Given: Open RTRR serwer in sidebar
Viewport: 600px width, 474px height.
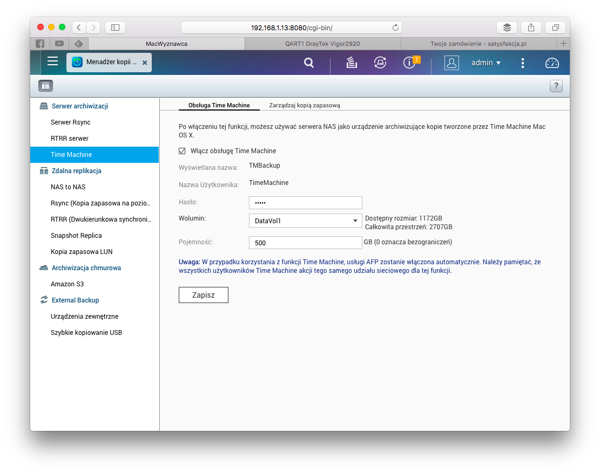Looking at the screenshot, I should point(95,138).
